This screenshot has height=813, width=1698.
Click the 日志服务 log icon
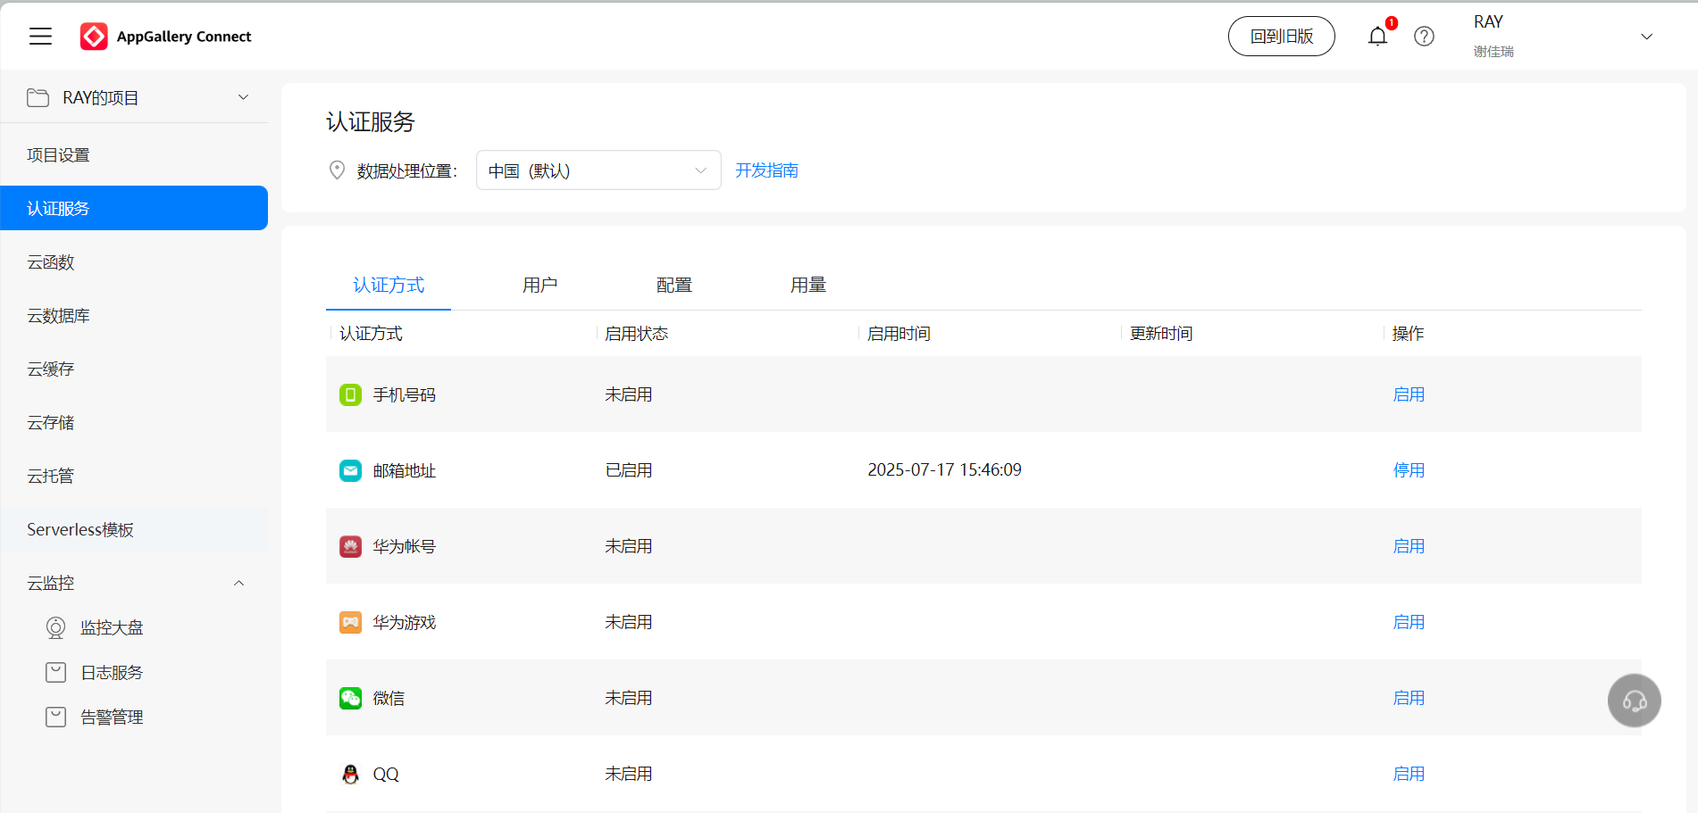pos(55,673)
